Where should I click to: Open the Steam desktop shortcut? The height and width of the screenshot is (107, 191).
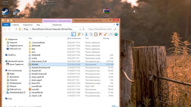5,12
